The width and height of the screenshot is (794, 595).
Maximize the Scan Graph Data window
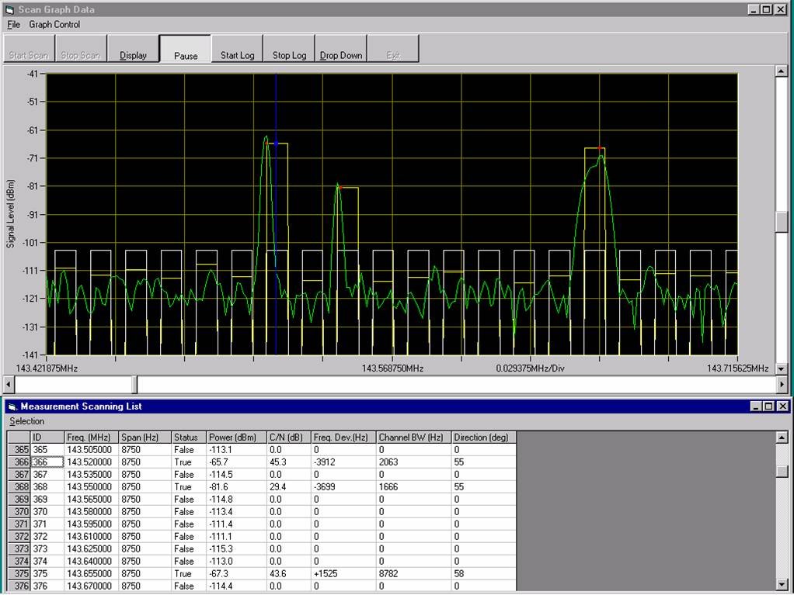(x=767, y=9)
